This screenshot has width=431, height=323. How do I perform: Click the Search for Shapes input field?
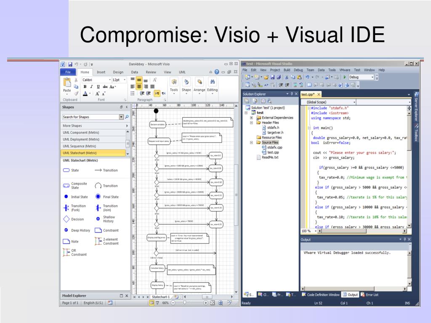point(90,117)
